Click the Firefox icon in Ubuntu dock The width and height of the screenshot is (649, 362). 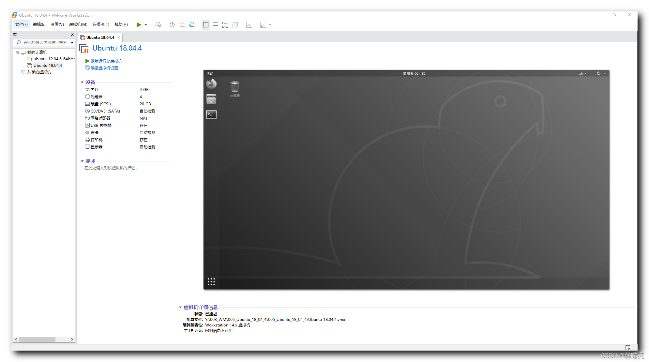[x=211, y=84]
